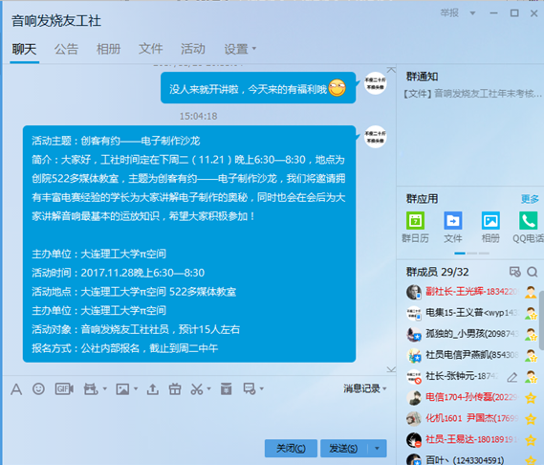Image resolution: width=544 pixels, height=465 pixels.
Task: Click the member list scrollbar
Action: click(x=541, y=321)
